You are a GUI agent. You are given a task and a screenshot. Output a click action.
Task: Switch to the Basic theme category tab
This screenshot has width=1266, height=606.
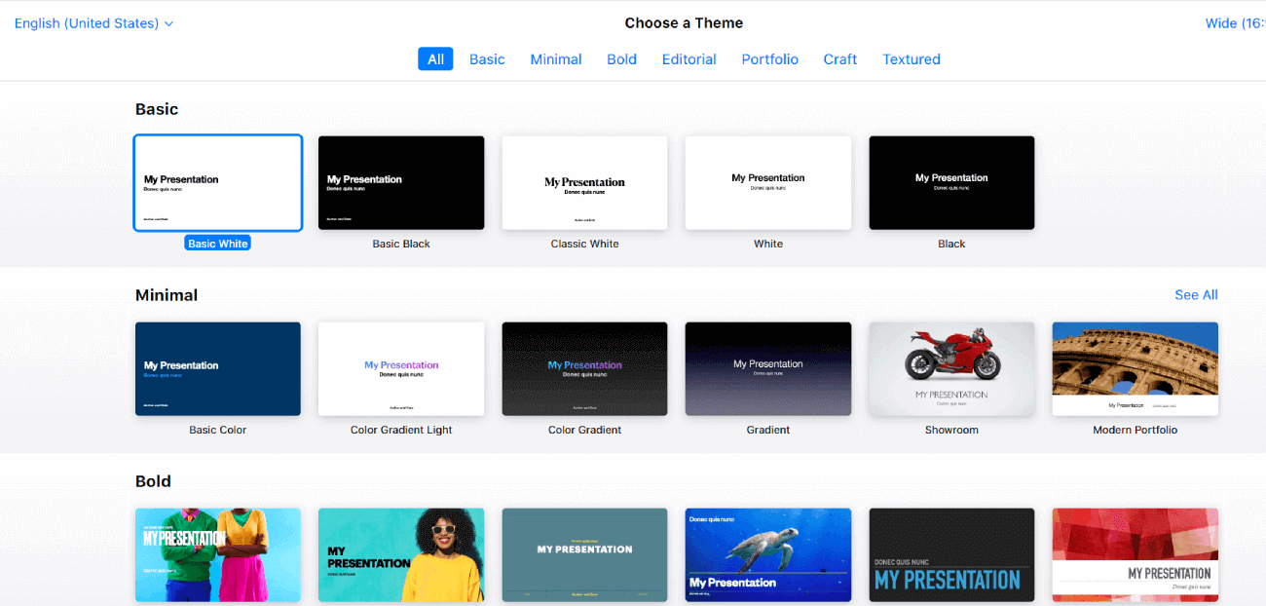pyautogui.click(x=487, y=58)
